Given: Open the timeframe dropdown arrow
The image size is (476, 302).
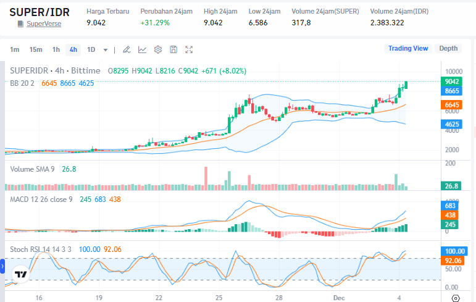Looking at the screenshot, I should pyautogui.click(x=106, y=50).
